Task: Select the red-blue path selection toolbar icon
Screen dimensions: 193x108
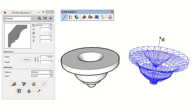Action: tap(77, 17)
